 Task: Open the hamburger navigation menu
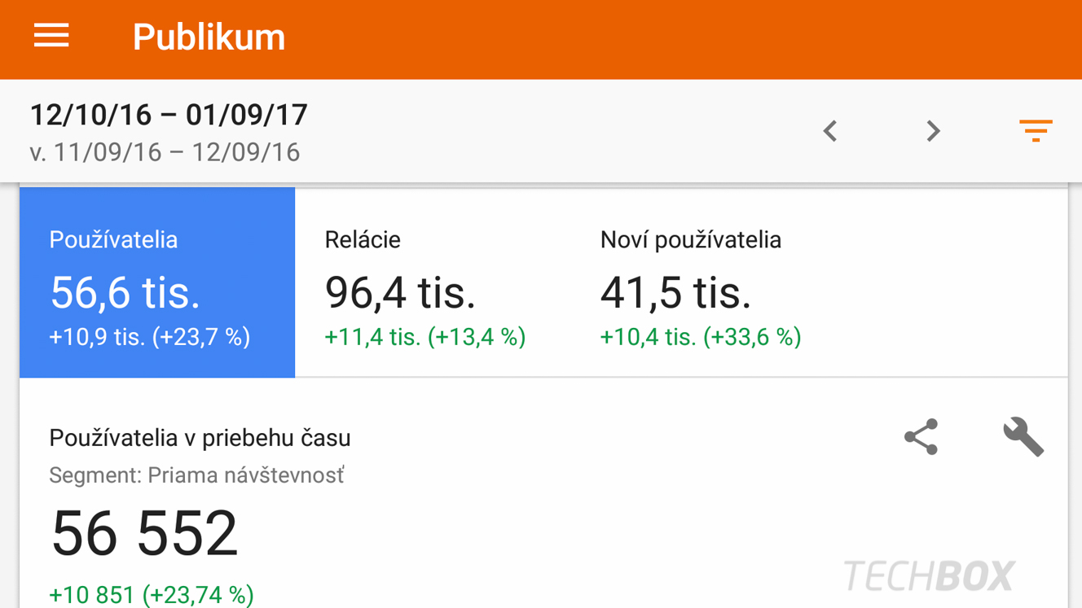pyautogui.click(x=51, y=36)
